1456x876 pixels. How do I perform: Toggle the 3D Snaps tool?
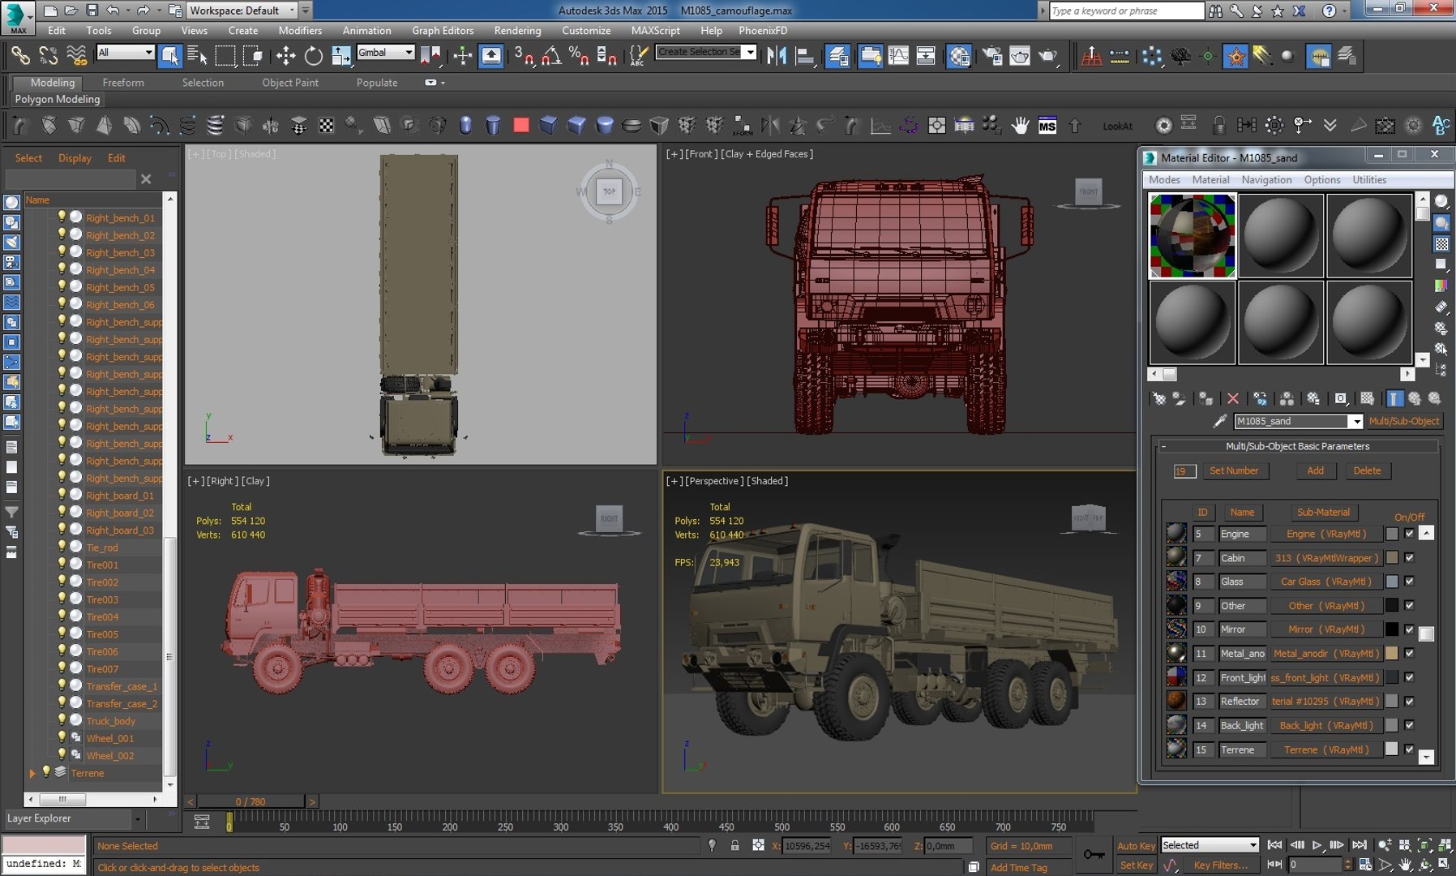tap(524, 55)
